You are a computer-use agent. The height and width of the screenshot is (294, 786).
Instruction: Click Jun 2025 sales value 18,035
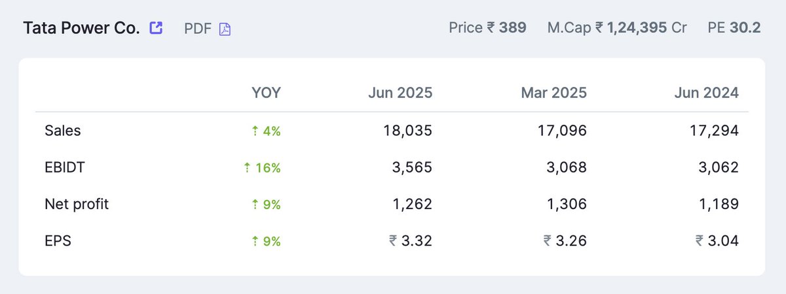tap(407, 131)
